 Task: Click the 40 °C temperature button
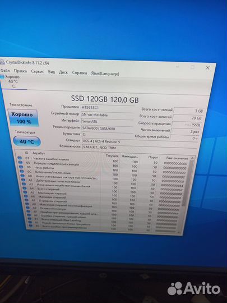click(27, 141)
